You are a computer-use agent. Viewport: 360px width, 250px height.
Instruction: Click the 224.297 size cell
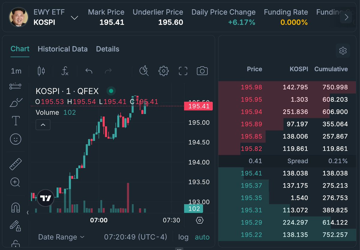[295, 223]
